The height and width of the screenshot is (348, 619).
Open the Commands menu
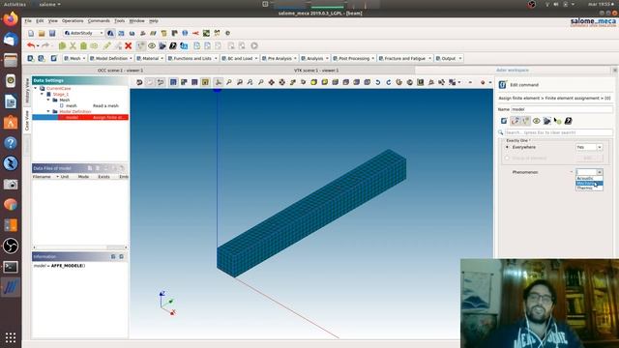pos(99,21)
